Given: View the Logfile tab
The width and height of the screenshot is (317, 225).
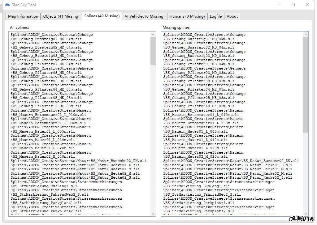Looking at the screenshot, I should (x=215, y=16).
